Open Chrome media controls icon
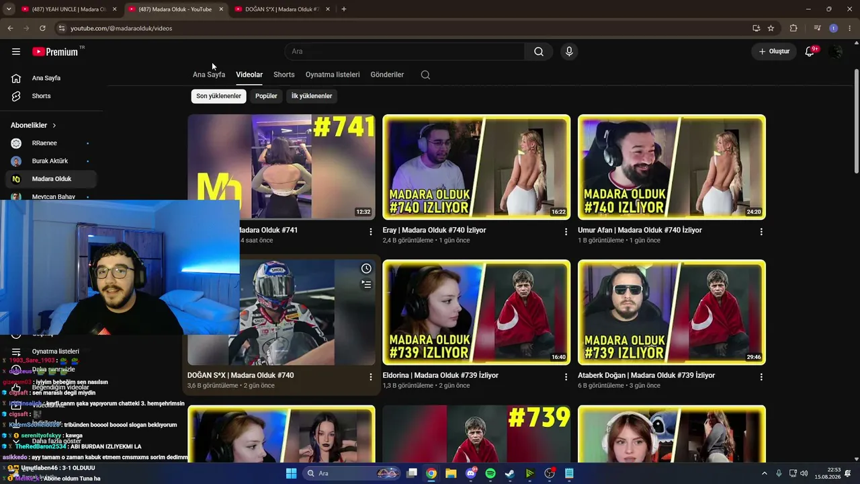Viewport: 860px width, 484px height. pyautogui.click(x=817, y=28)
